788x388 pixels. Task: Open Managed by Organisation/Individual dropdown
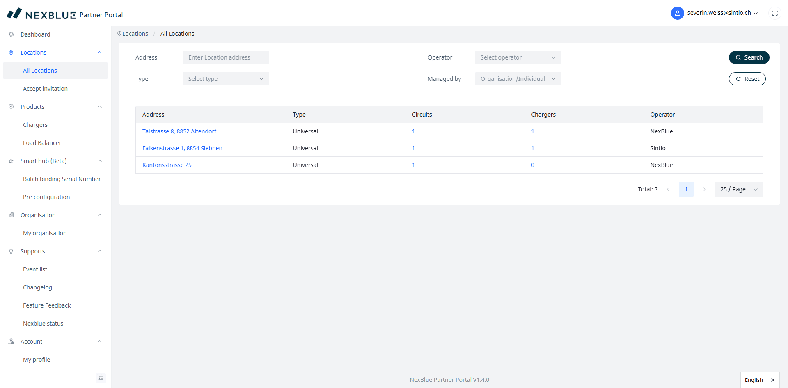[518, 79]
